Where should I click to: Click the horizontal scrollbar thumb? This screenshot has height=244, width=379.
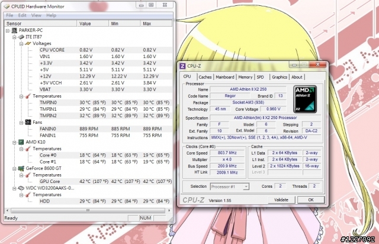88,210
